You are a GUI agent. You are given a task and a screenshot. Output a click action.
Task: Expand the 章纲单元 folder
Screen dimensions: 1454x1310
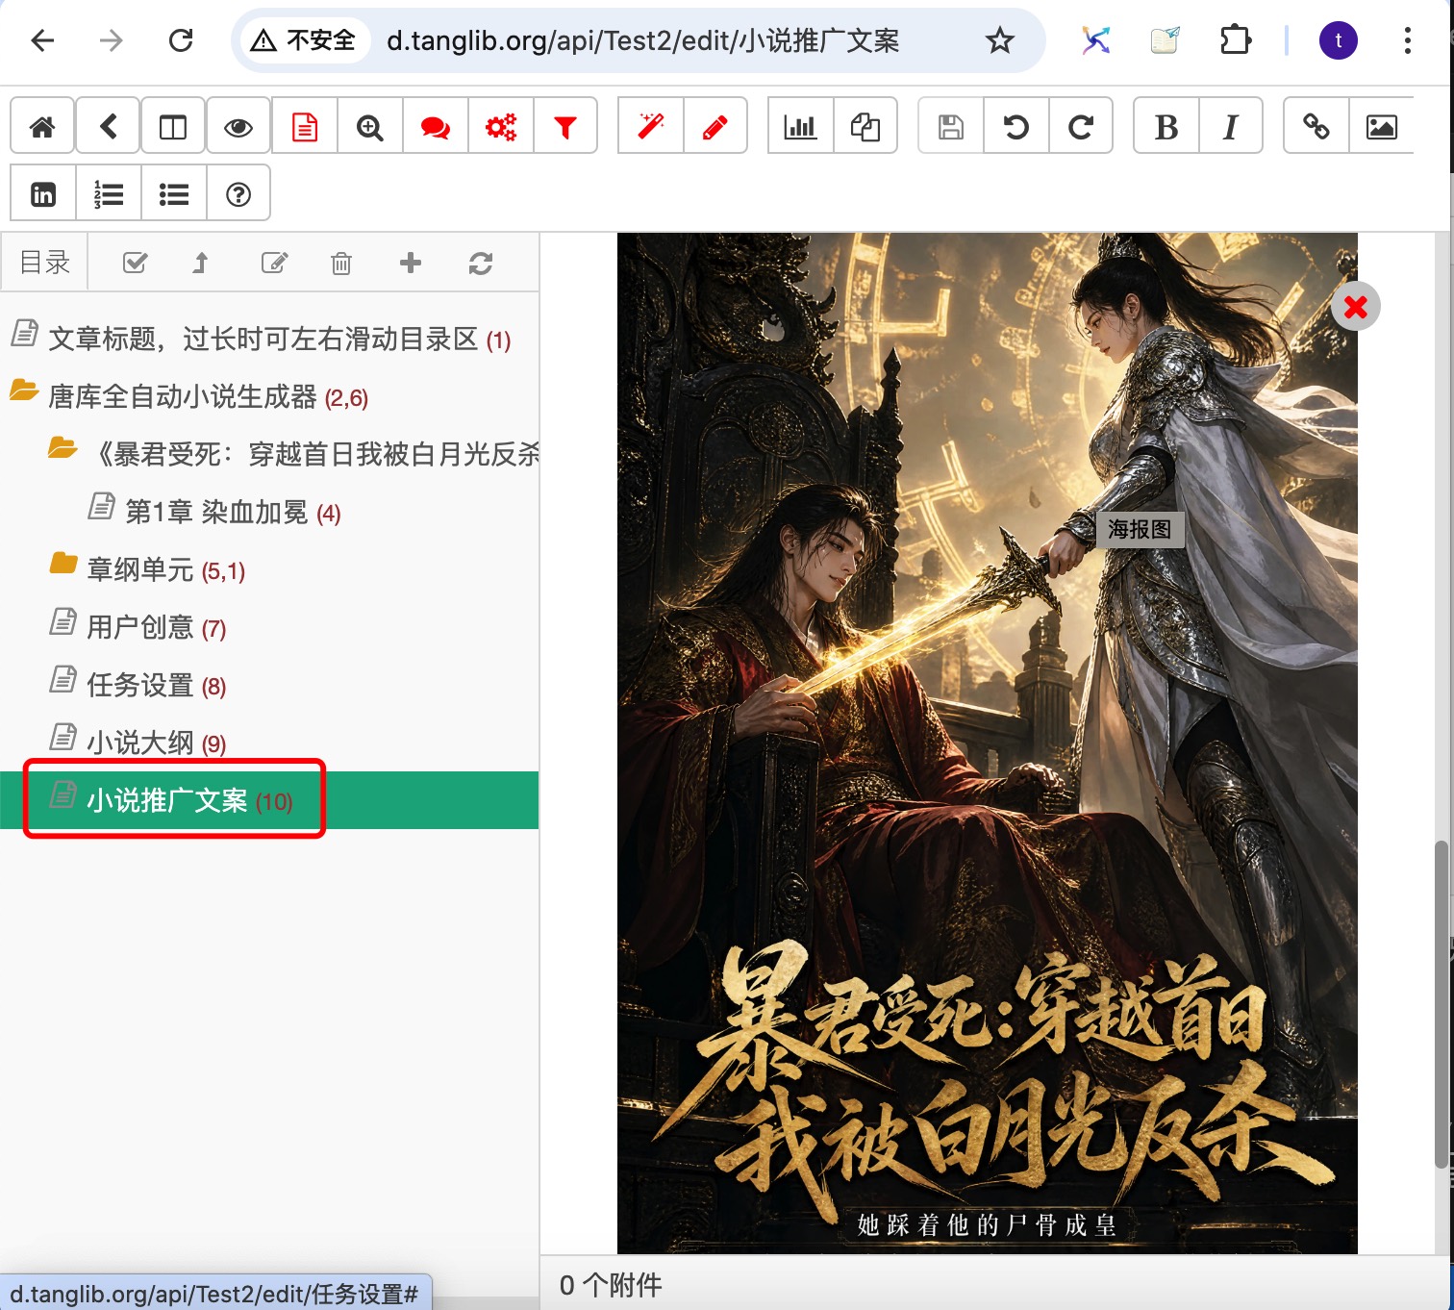click(x=63, y=564)
